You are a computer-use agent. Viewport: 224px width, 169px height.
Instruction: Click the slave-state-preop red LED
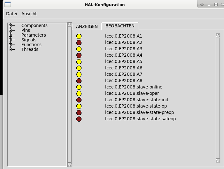79,113
